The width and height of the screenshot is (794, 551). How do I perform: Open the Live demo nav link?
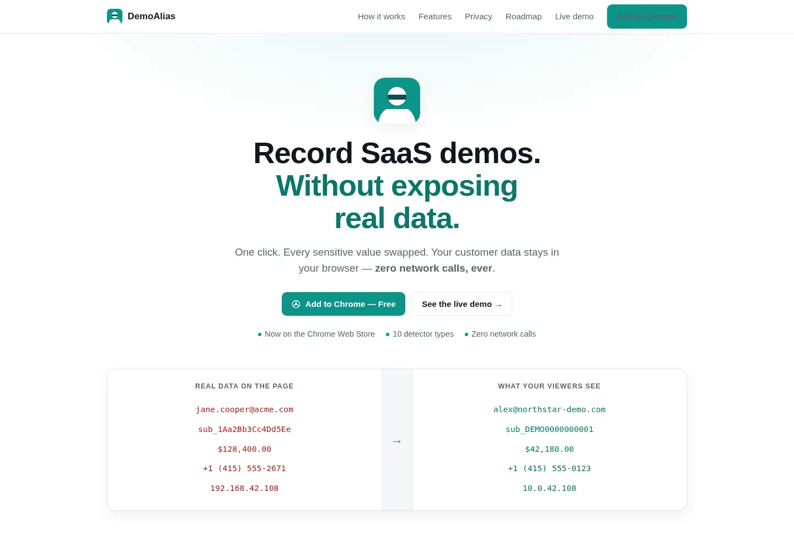pyautogui.click(x=575, y=17)
